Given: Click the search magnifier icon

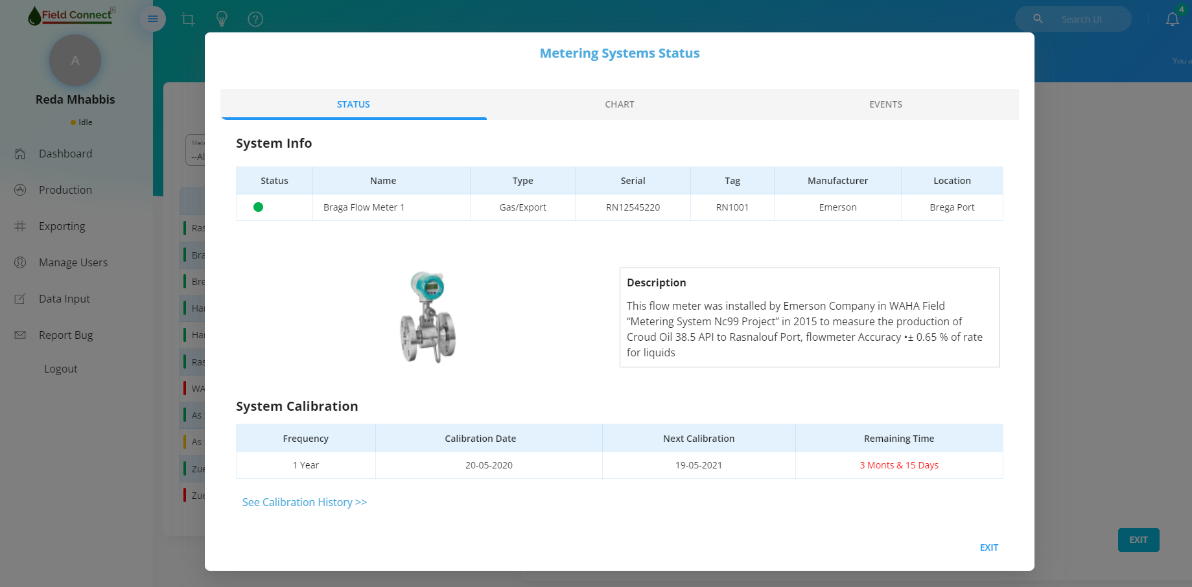Looking at the screenshot, I should (x=1038, y=19).
